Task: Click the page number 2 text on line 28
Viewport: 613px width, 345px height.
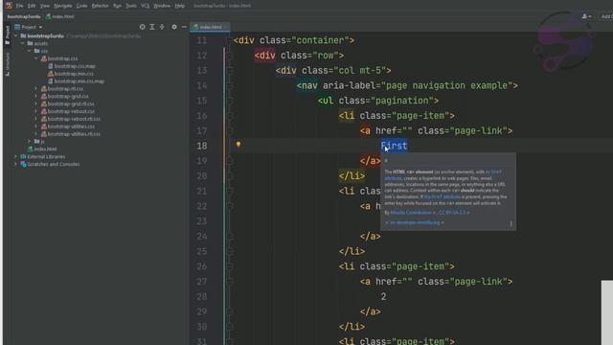Action: (383, 297)
